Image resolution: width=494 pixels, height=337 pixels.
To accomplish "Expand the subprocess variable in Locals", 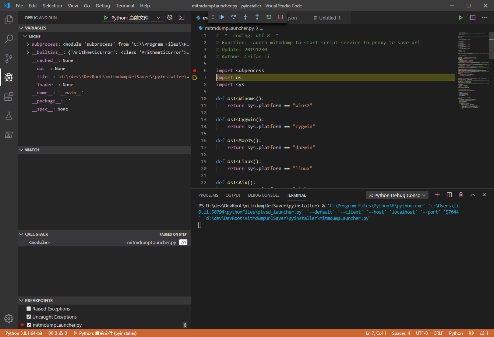I will point(28,44).
